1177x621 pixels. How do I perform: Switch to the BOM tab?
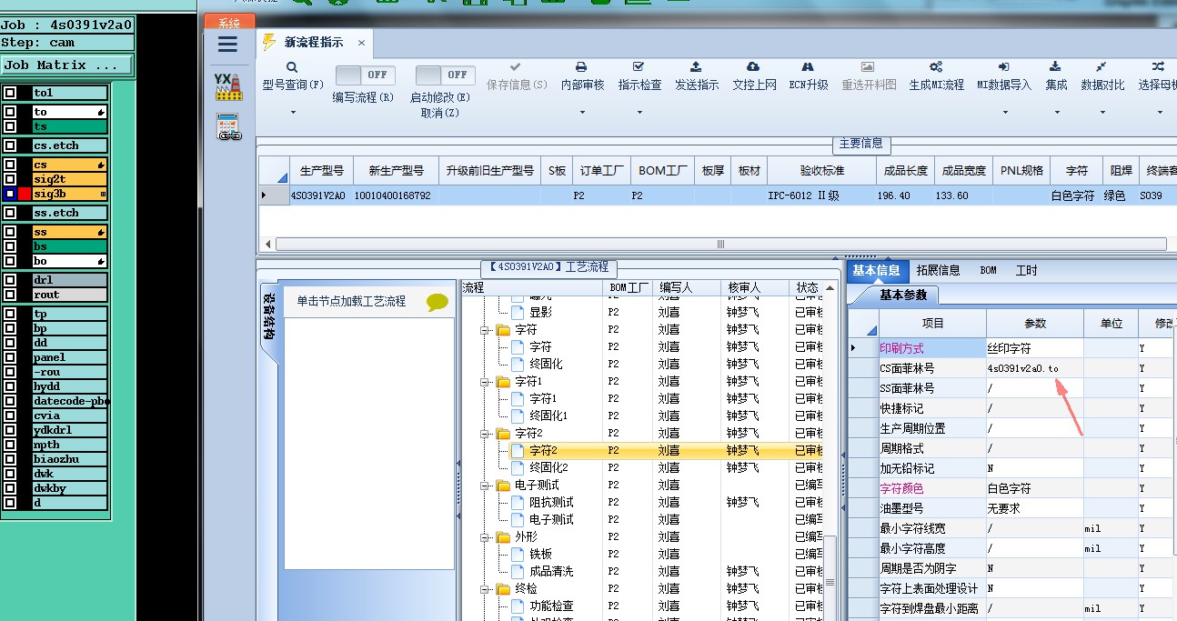988,270
